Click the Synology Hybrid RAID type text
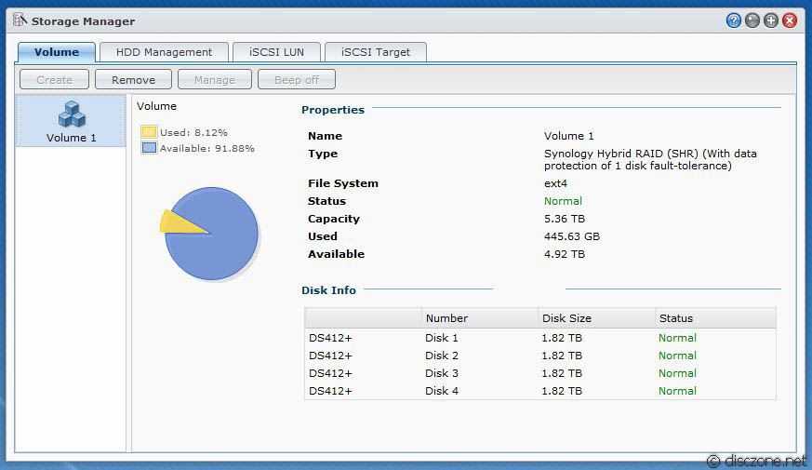The height and width of the screenshot is (470, 812). coord(650,159)
